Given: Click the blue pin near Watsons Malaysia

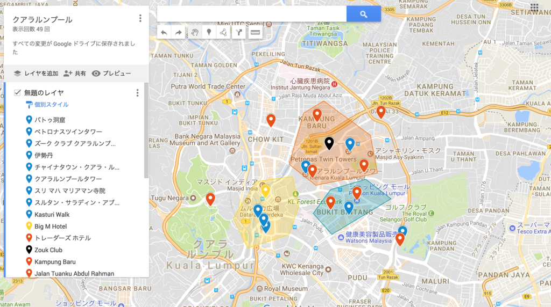Looking at the screenshot, I should point(402,230).
